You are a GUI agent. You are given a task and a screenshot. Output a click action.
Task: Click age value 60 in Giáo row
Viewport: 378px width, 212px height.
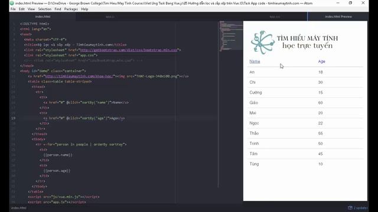pyautogui.click(x=320, y=102)
